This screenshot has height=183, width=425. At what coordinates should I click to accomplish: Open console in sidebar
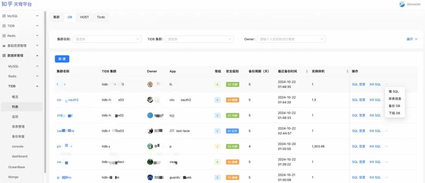(18, 146)
